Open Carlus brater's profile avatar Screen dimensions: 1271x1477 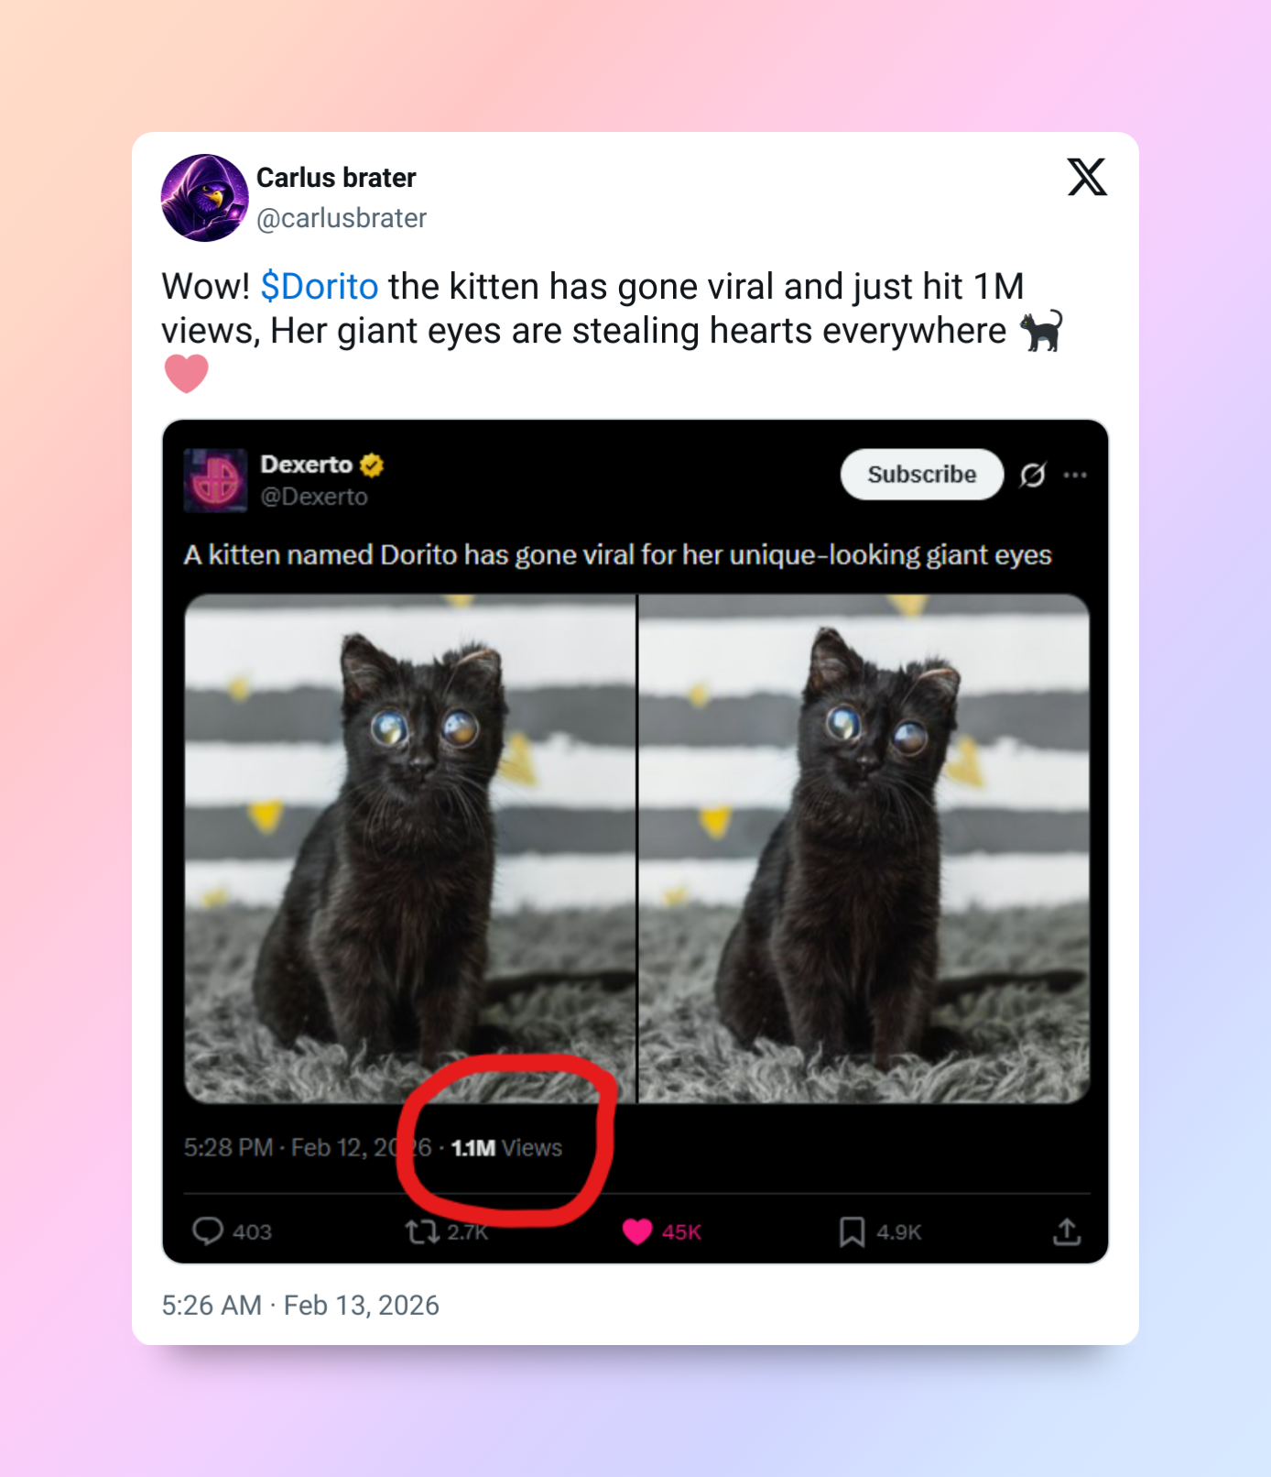(205, 198)
